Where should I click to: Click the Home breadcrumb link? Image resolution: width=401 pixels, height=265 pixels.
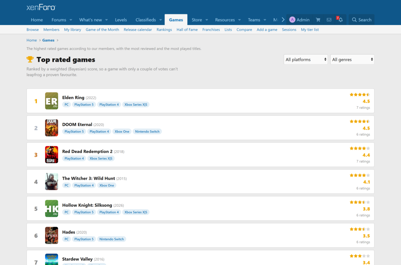pyautogui.click(x=32, y=40)
